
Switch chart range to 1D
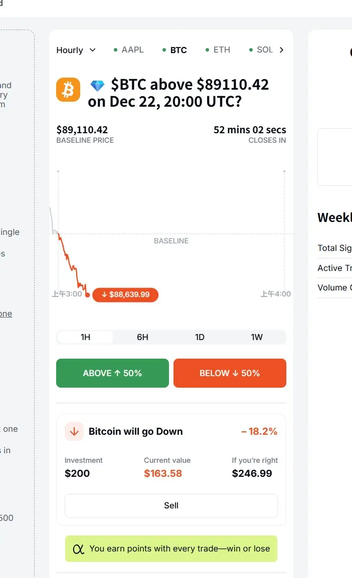coord(200,337)
